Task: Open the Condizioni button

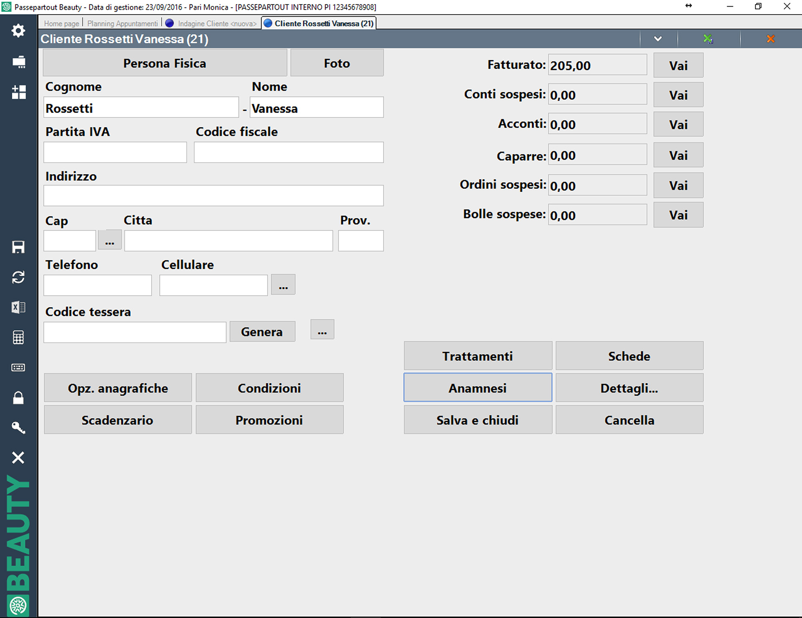Action: click(269, 388)
